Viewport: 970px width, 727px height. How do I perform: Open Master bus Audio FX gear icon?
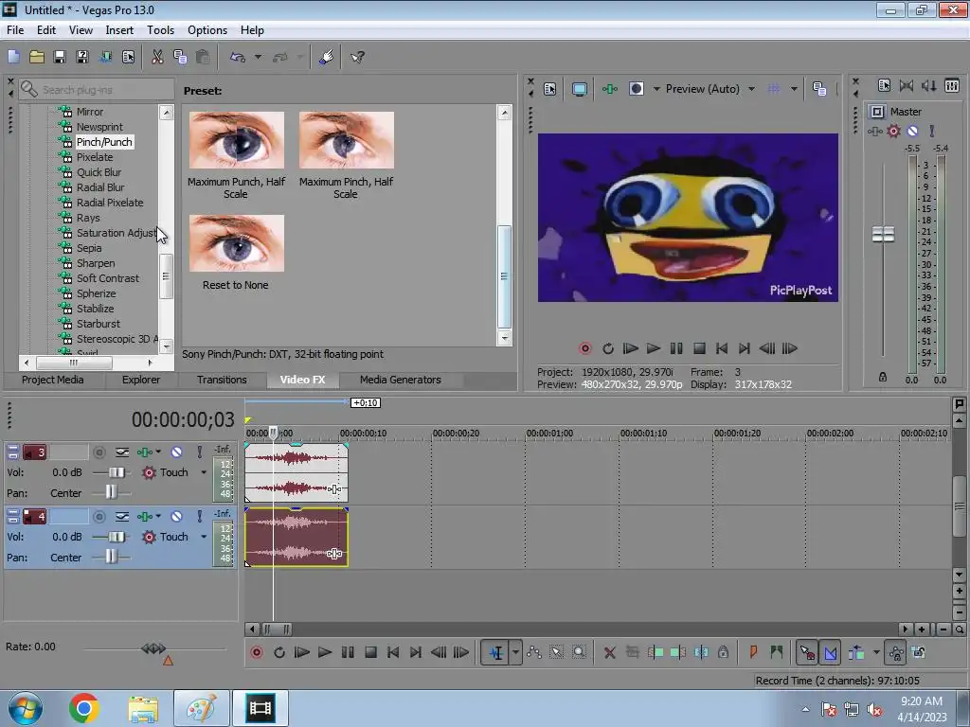[x=893, y=131]
